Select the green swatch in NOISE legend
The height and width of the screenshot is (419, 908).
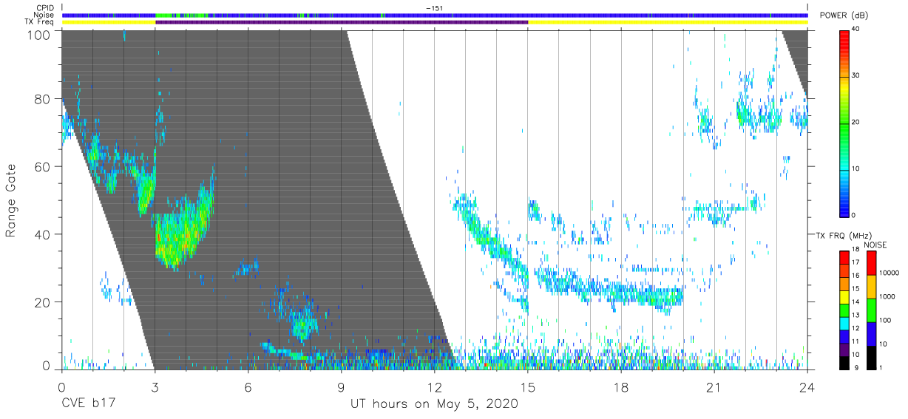(x=870, y=310)
